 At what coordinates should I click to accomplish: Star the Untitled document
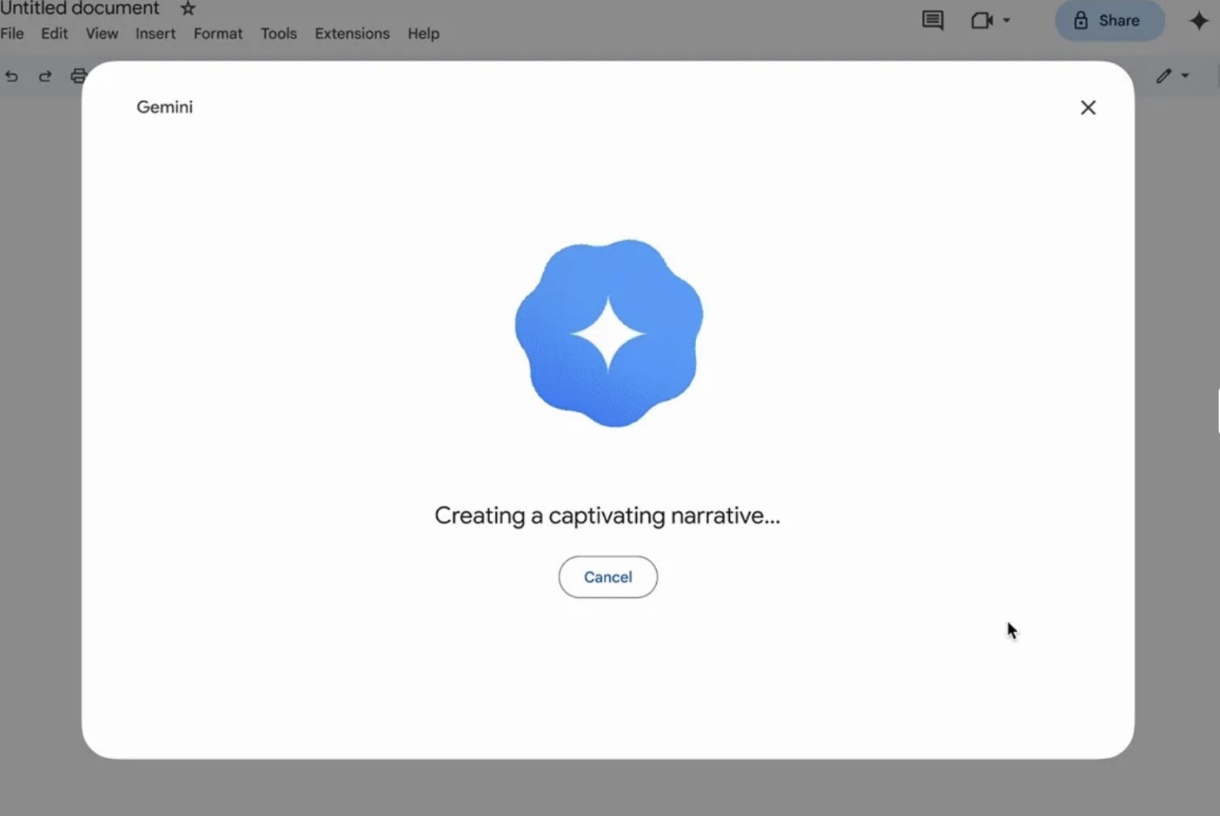point(187,9)
